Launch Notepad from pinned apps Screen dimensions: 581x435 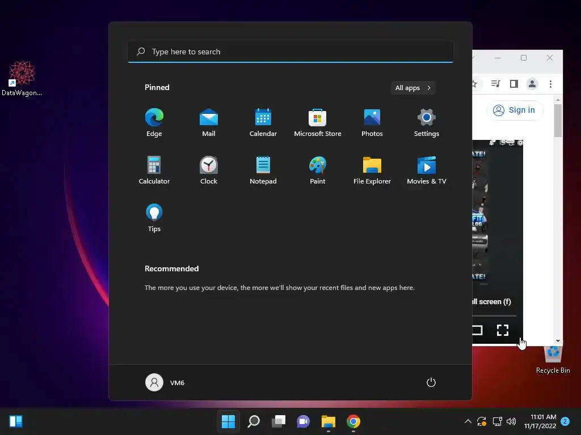click(x=263, y=170)
